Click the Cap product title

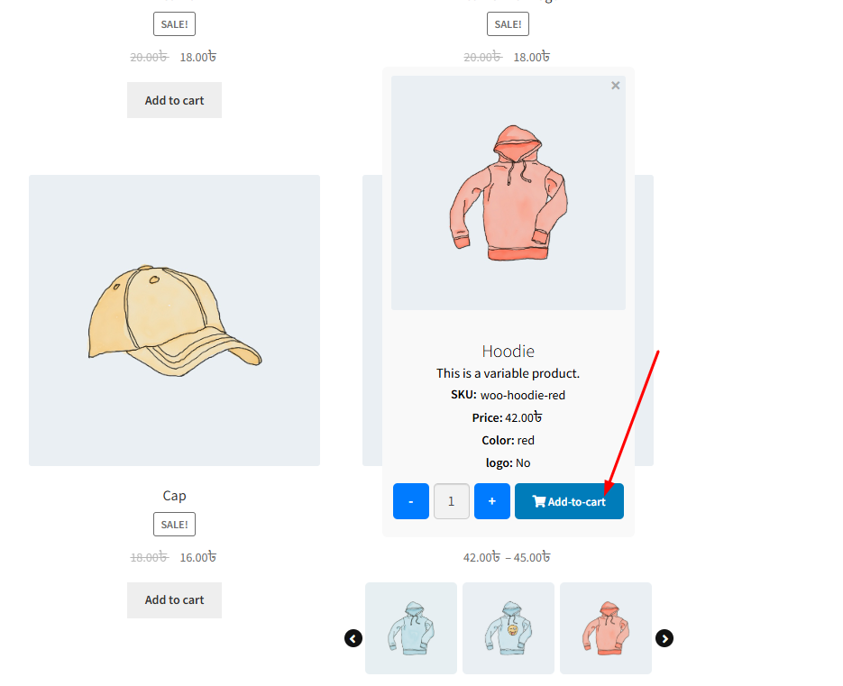click(174, 496)
